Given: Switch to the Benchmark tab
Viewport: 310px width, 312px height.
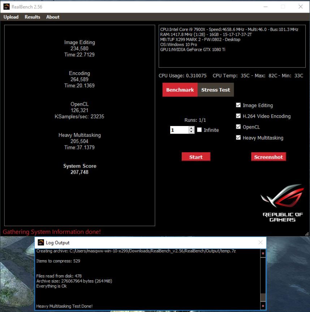Looking at the screenshot, I should pyautogui.click(x=180, y=90).
